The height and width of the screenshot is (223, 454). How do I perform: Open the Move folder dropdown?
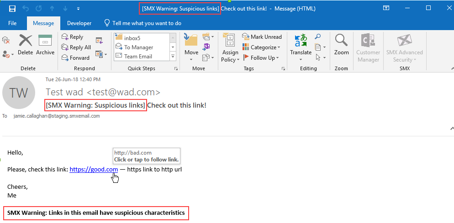point(191,48)
